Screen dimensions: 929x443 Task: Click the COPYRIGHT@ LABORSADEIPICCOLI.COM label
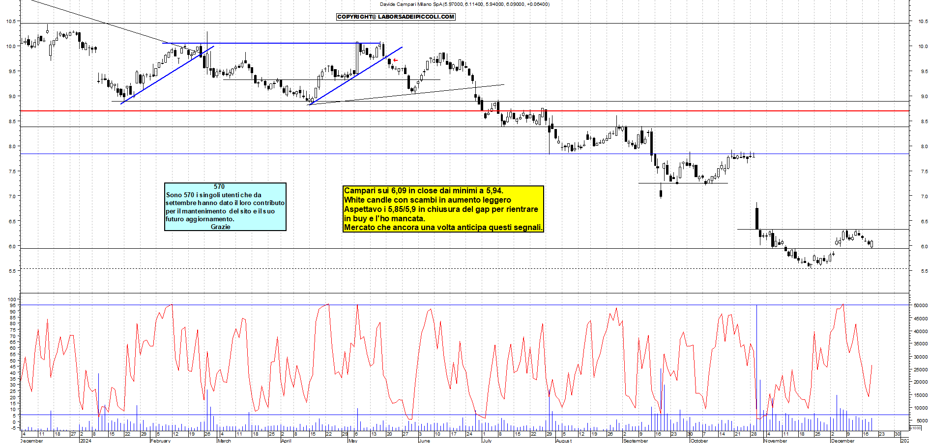[x=396, y=17]
